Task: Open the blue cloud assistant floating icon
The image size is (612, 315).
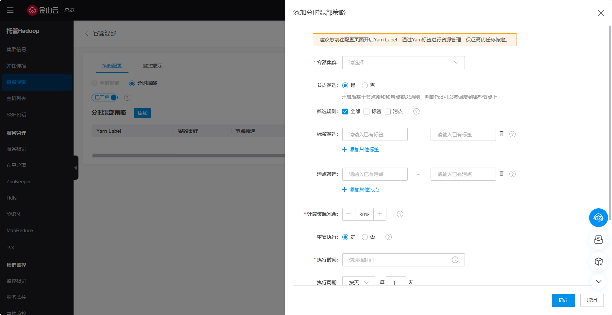Action: (x=598, y=217)
